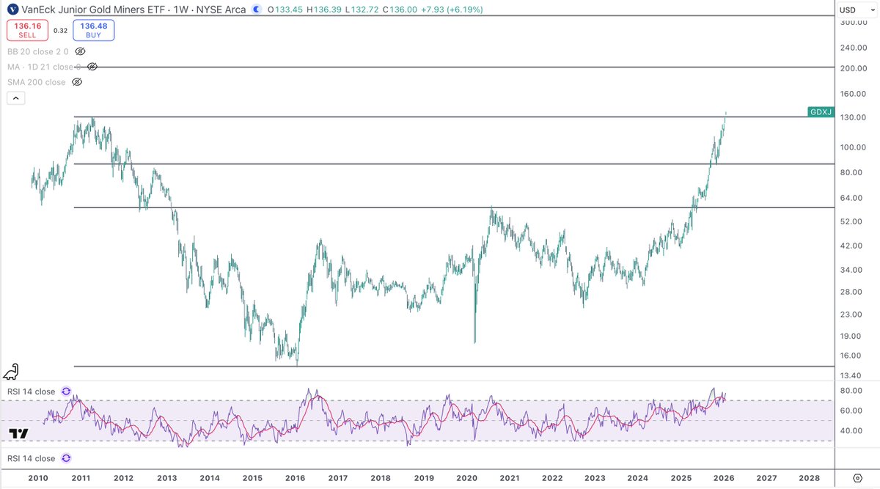Click the 300.00 level on the price scale

pos(855,23)
